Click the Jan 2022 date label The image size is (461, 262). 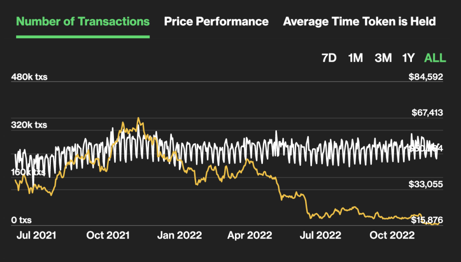(180, 235)
